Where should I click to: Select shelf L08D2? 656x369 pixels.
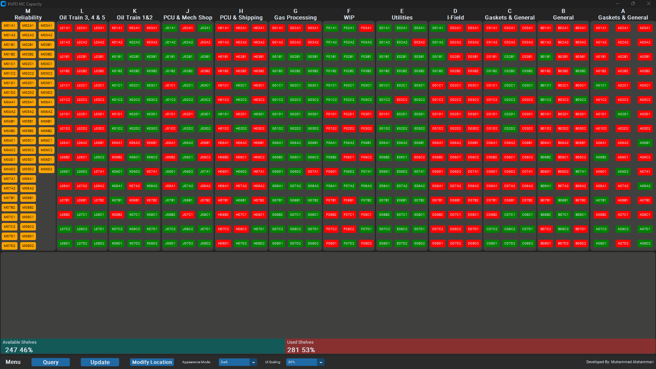[x=99, y=243]
